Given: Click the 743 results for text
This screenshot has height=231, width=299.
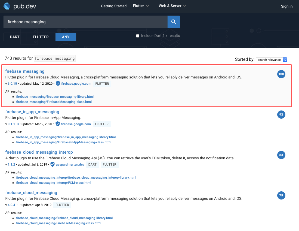Looking at the screenshot, I should [x=19, y=58].
